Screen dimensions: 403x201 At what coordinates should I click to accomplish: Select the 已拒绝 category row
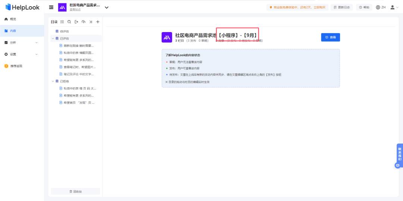pyautogui.click(x=76, y=81)
